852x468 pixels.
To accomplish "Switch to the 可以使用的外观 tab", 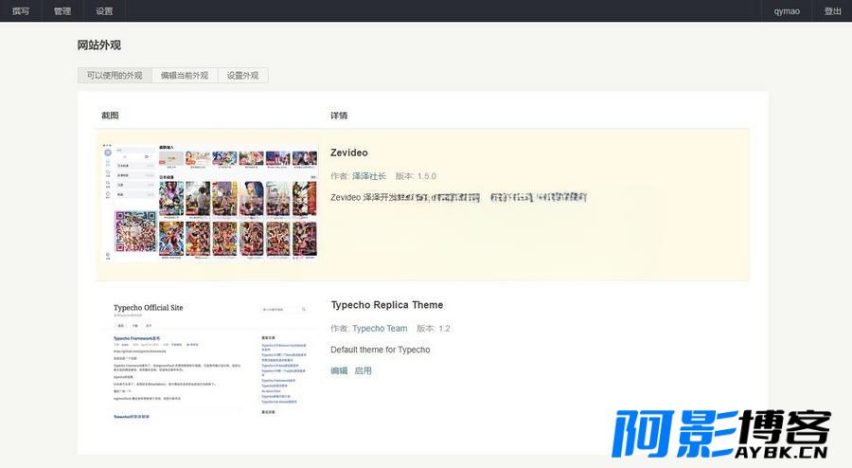I will click(115, 75).
